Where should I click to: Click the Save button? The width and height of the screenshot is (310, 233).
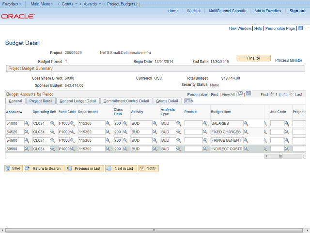pyautogui.click(x=14, y=168)
